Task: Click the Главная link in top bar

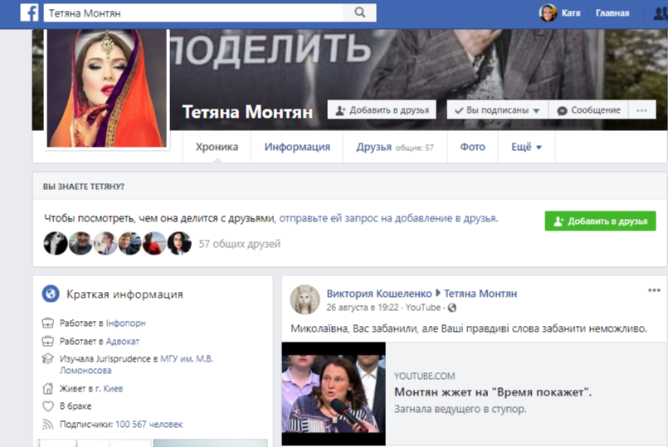Action: point(612,13)
